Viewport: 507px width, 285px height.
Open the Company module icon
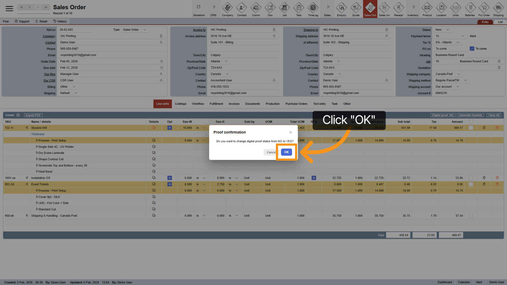click(227, 9)
